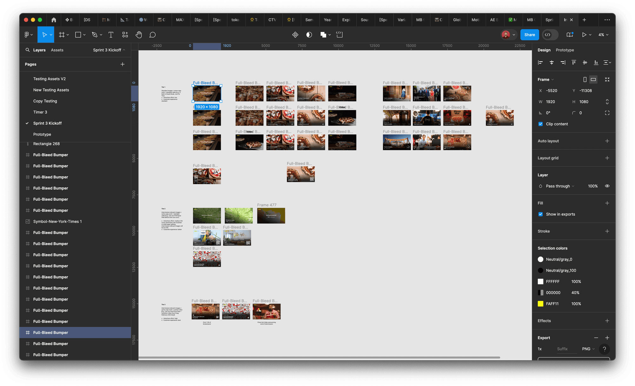Click Add new page button
This screenshot has height=386, width=635.
(x=123, y=64)
